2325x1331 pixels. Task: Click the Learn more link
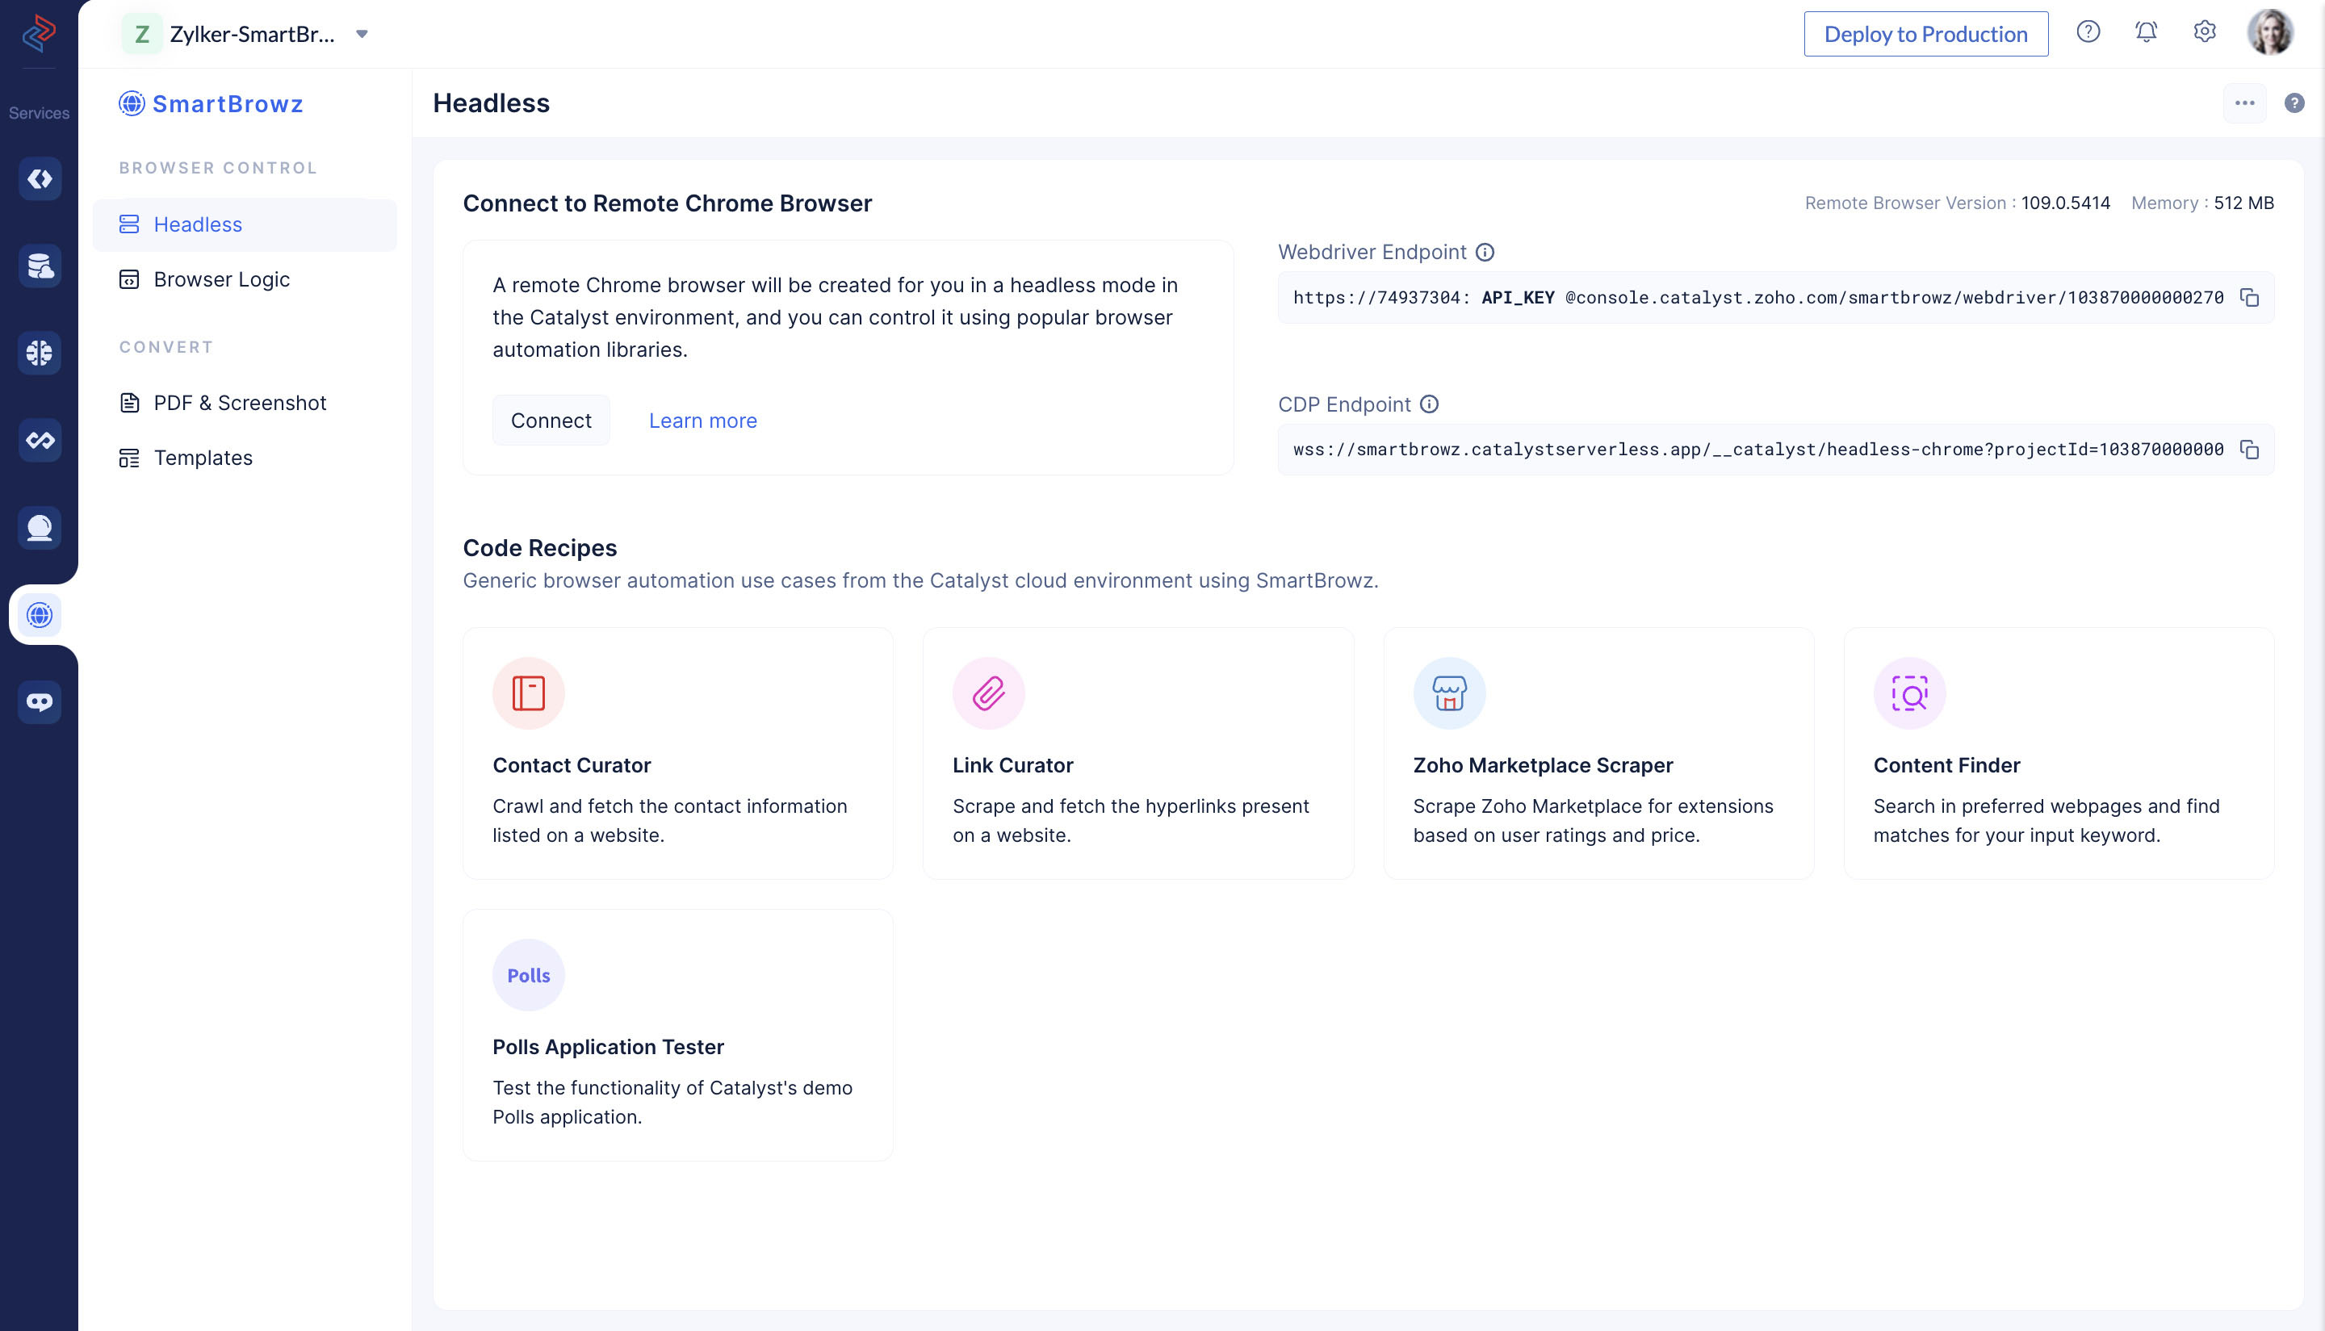coord(702,420)
